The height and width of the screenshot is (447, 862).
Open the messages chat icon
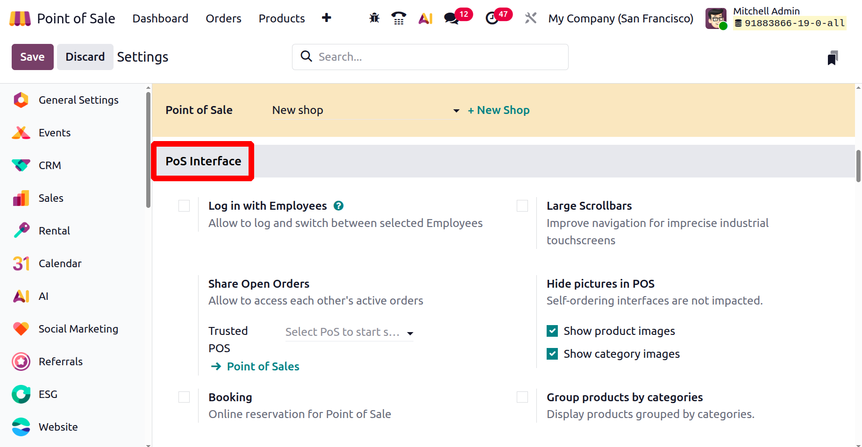451,18
